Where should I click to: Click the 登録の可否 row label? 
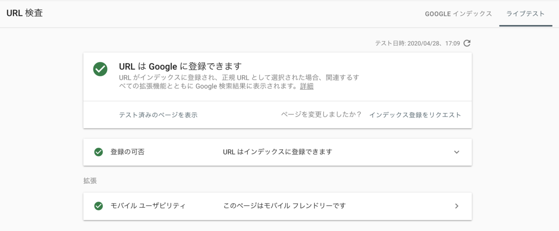click(x=127, y=152)
